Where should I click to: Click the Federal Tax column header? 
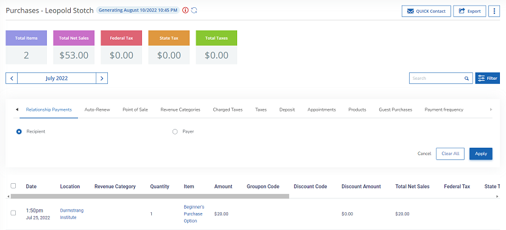coord(457,187)
